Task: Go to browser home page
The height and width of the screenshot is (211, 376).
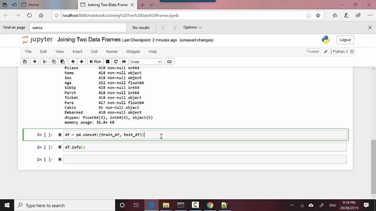Action: pos(41,16)
